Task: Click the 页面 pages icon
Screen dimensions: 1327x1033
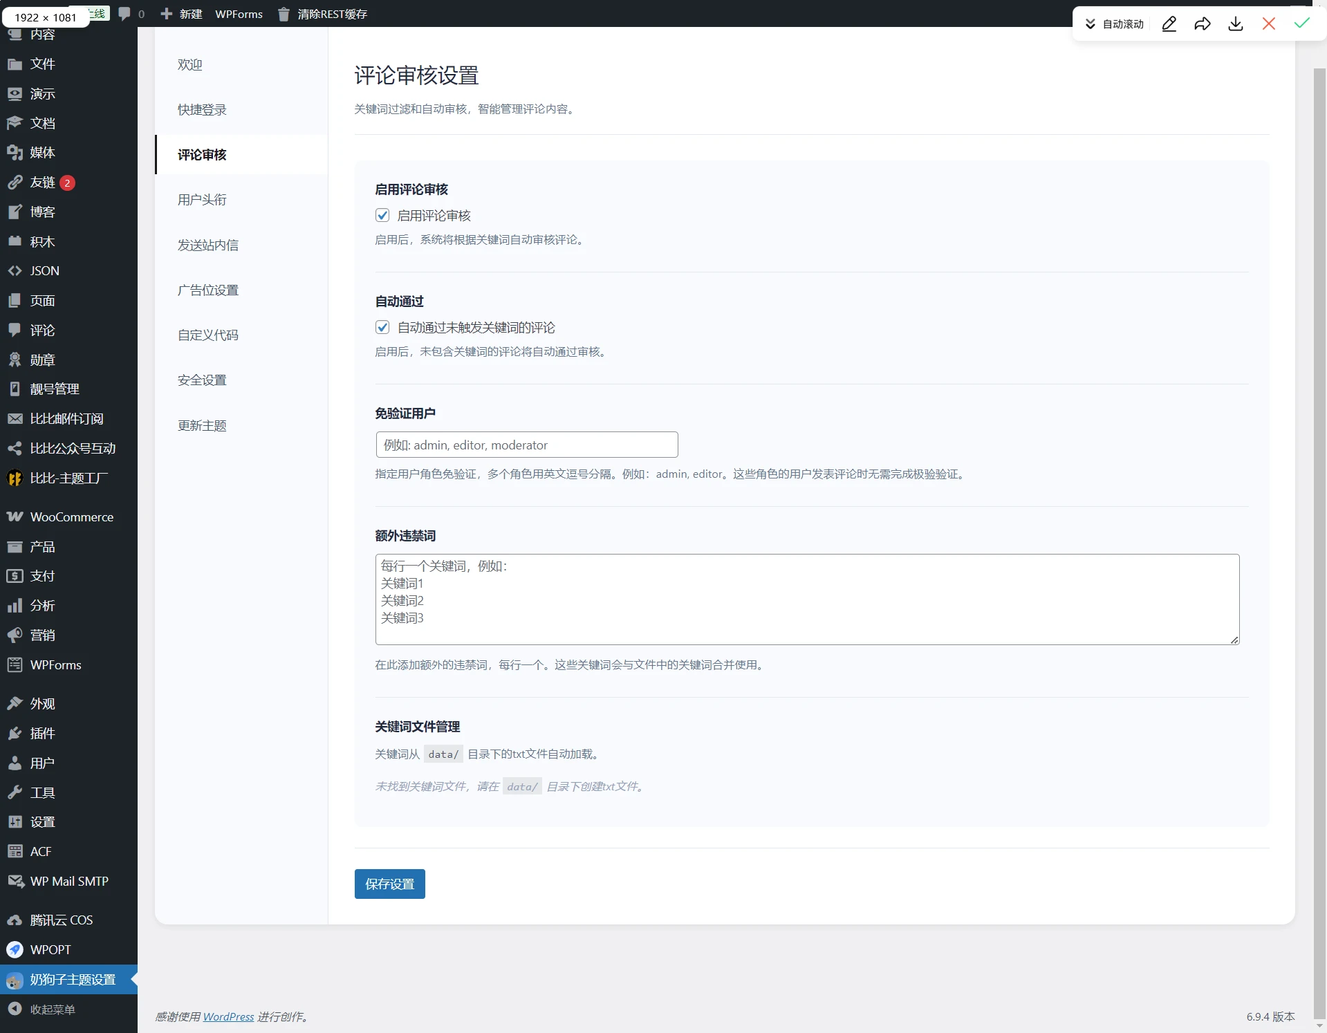Action: coord(15,301)
